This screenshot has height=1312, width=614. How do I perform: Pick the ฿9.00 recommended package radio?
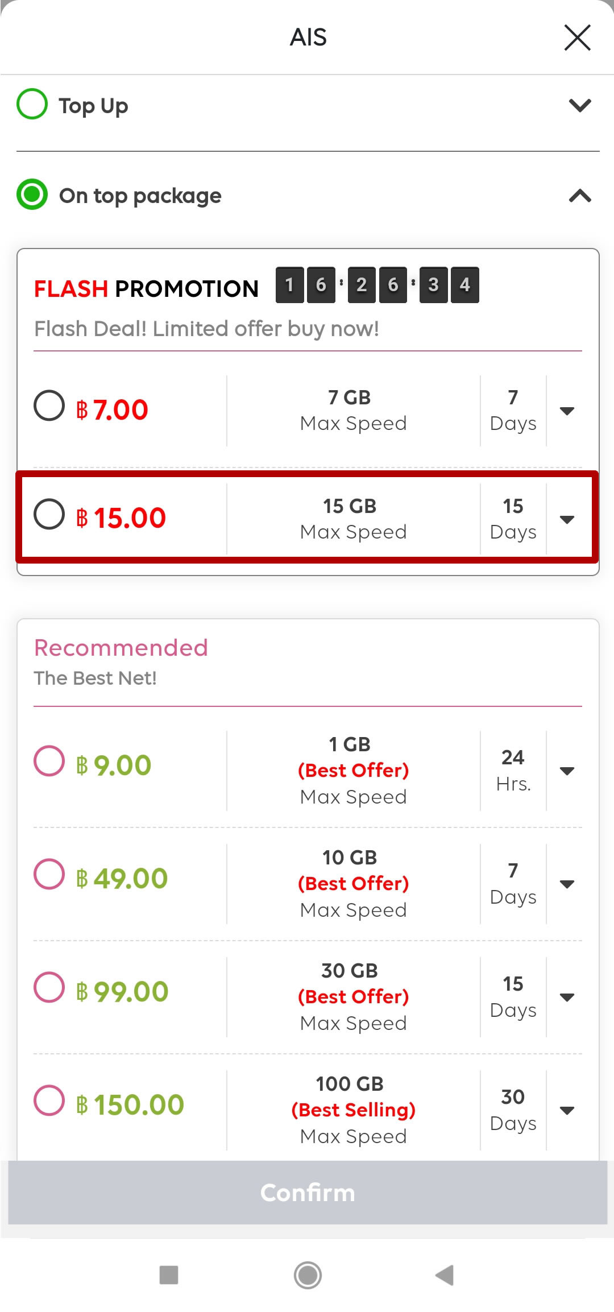click(49, 761)
